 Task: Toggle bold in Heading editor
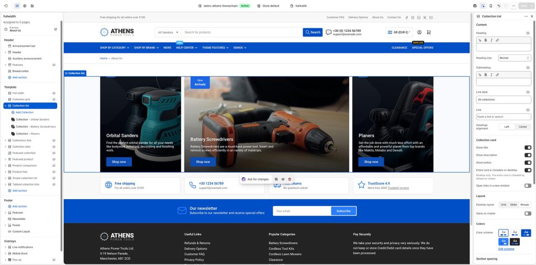pos(485,40)
